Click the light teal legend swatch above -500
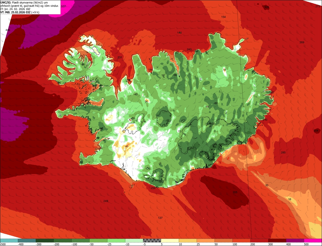 pyautogui.click(x=9, y=240)
